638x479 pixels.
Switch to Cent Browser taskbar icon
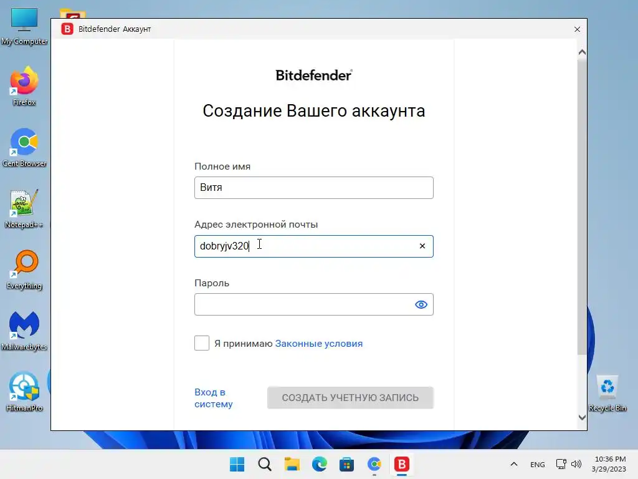pyautogui.click(x=374, y=464)
